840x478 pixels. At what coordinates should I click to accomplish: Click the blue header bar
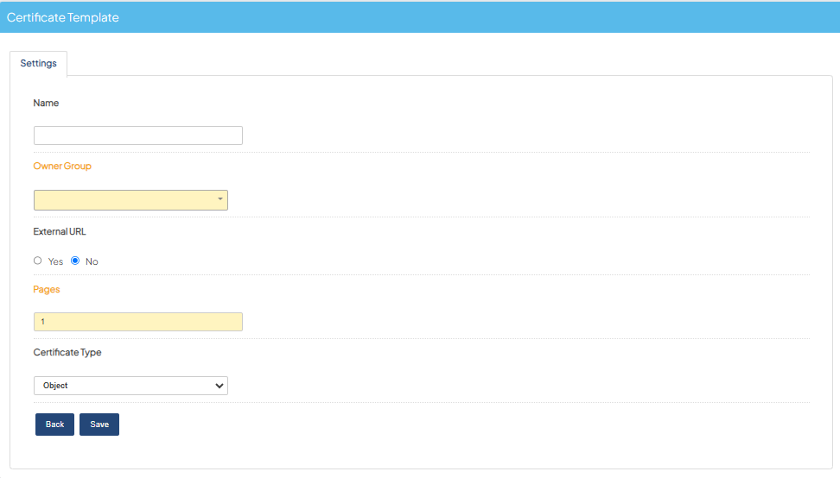click(420, 17)
